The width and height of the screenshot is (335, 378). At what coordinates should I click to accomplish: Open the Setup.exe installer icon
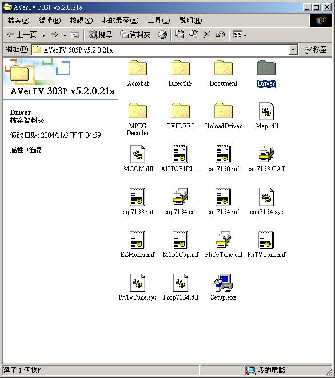coord(224,283)
